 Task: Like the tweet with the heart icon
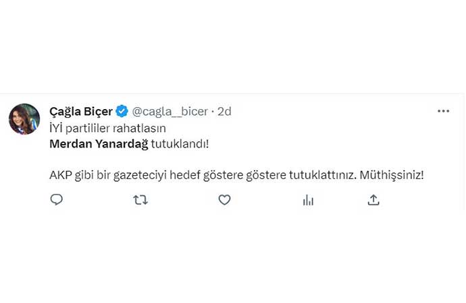click(225, 200)
